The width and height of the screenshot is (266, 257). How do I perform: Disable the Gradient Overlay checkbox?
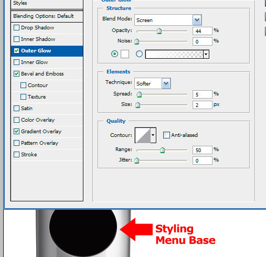(x=16, y=132)
